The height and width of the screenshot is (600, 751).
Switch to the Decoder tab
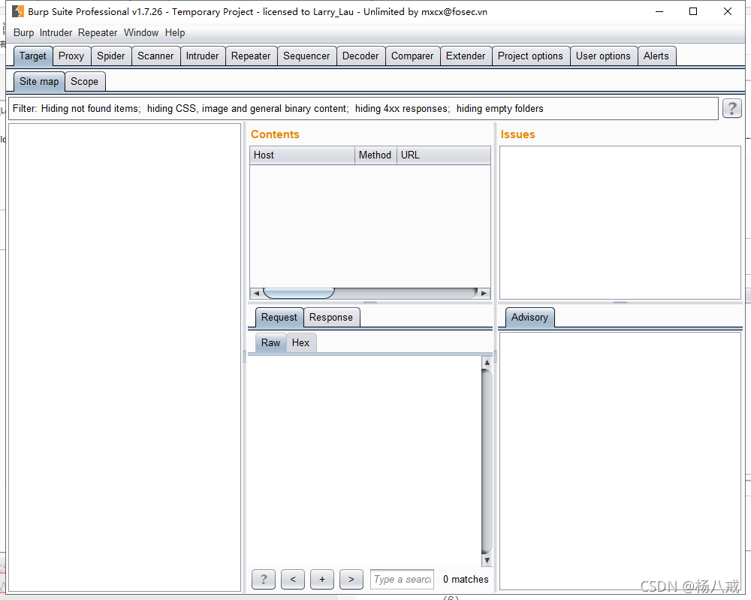tap(360, 56)
